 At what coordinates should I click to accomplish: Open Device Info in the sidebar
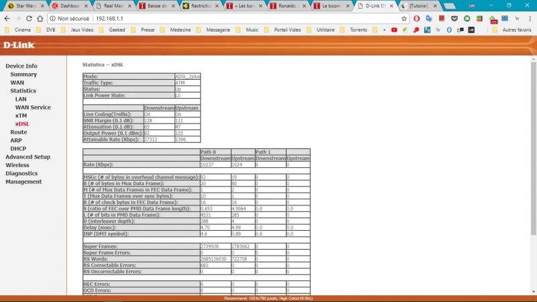(x=21, y=66)
